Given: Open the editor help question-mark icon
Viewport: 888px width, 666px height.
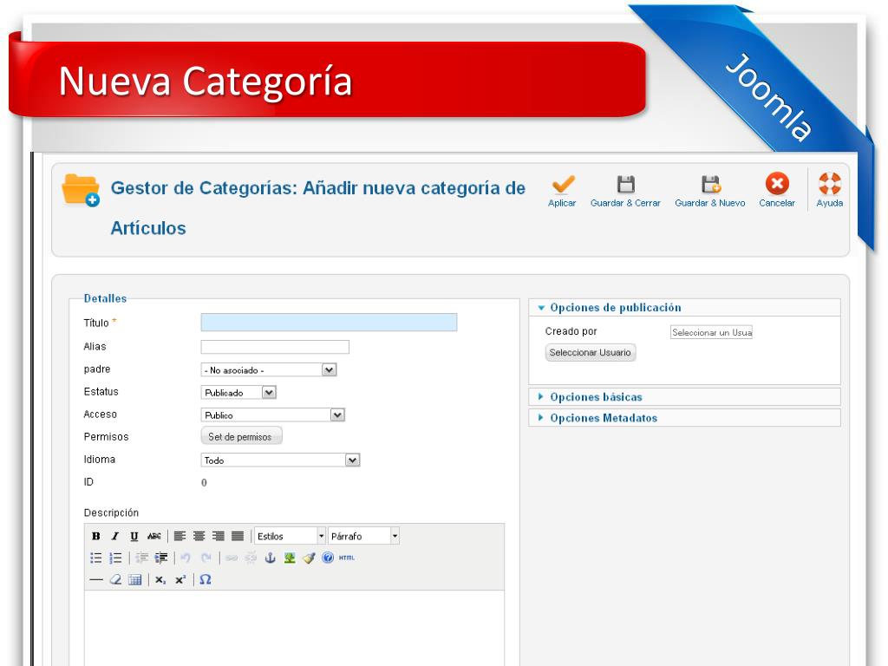Looking at the screenshot, I should (328, 558).
